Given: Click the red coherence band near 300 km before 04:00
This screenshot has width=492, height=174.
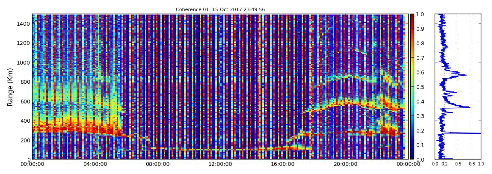Looking at the screenshot, I should [x=64, y=129].
